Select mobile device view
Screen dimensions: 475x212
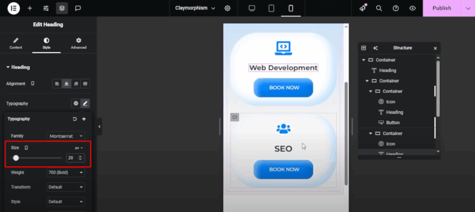point(291,8)
